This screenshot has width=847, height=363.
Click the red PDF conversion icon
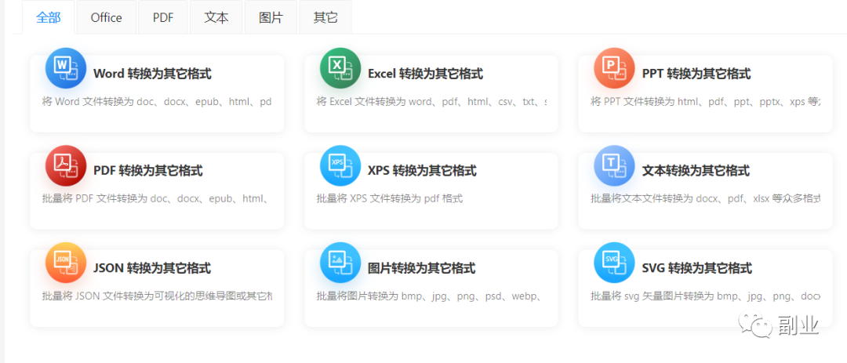(x=65, y=165)
